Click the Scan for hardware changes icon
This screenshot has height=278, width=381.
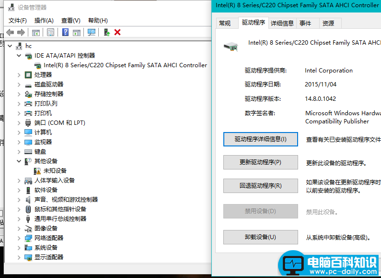tap(92, 32)
